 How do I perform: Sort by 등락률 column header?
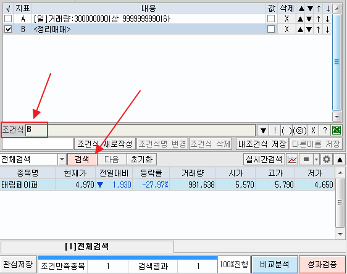pyautogui.click(x=151, y=173)
